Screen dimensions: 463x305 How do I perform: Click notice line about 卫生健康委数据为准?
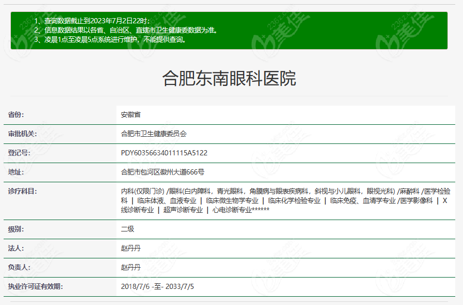(126, 30)
